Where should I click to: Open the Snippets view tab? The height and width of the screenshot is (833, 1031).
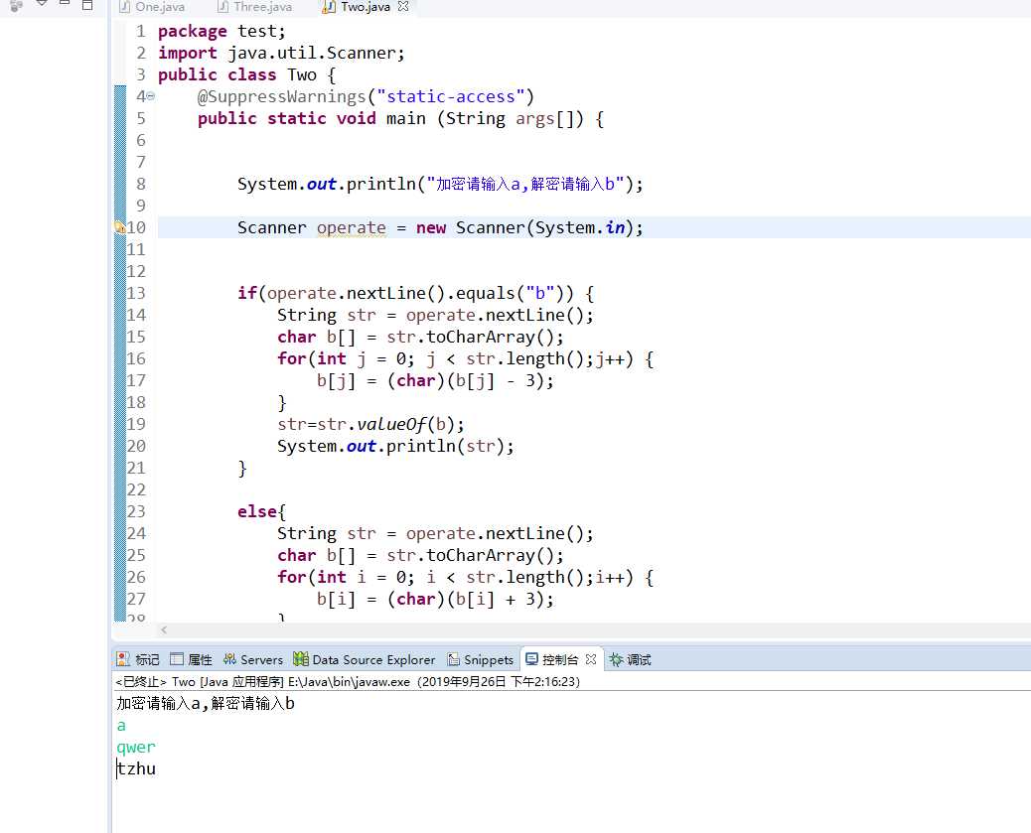point(481,659)
